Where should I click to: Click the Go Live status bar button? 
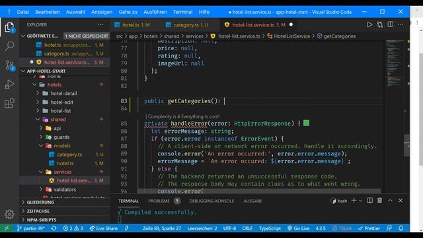298,228
